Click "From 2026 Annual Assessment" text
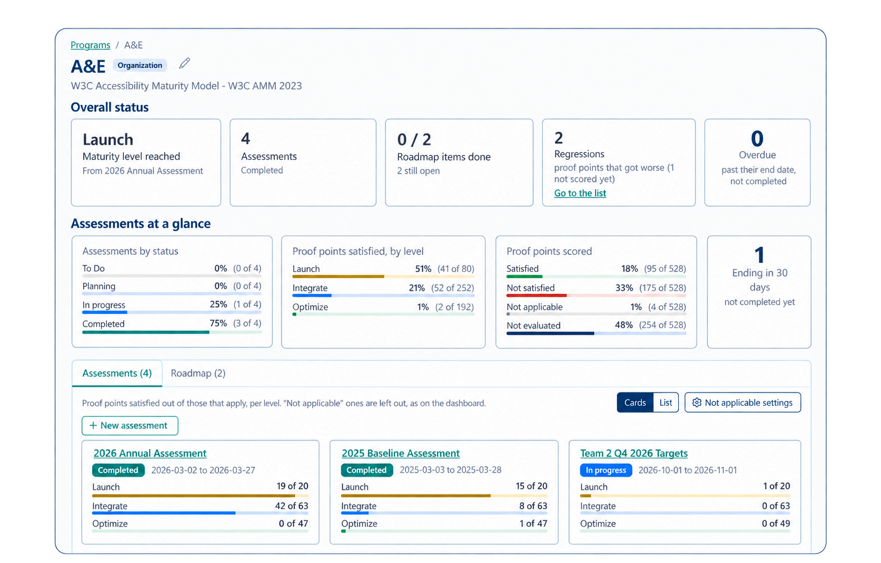 pyautogui.click(x=143, y=171)
